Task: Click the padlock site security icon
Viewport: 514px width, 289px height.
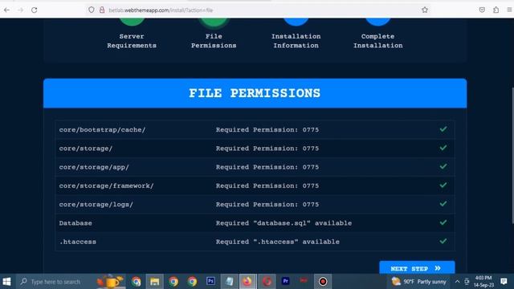Action: (102, 10)
